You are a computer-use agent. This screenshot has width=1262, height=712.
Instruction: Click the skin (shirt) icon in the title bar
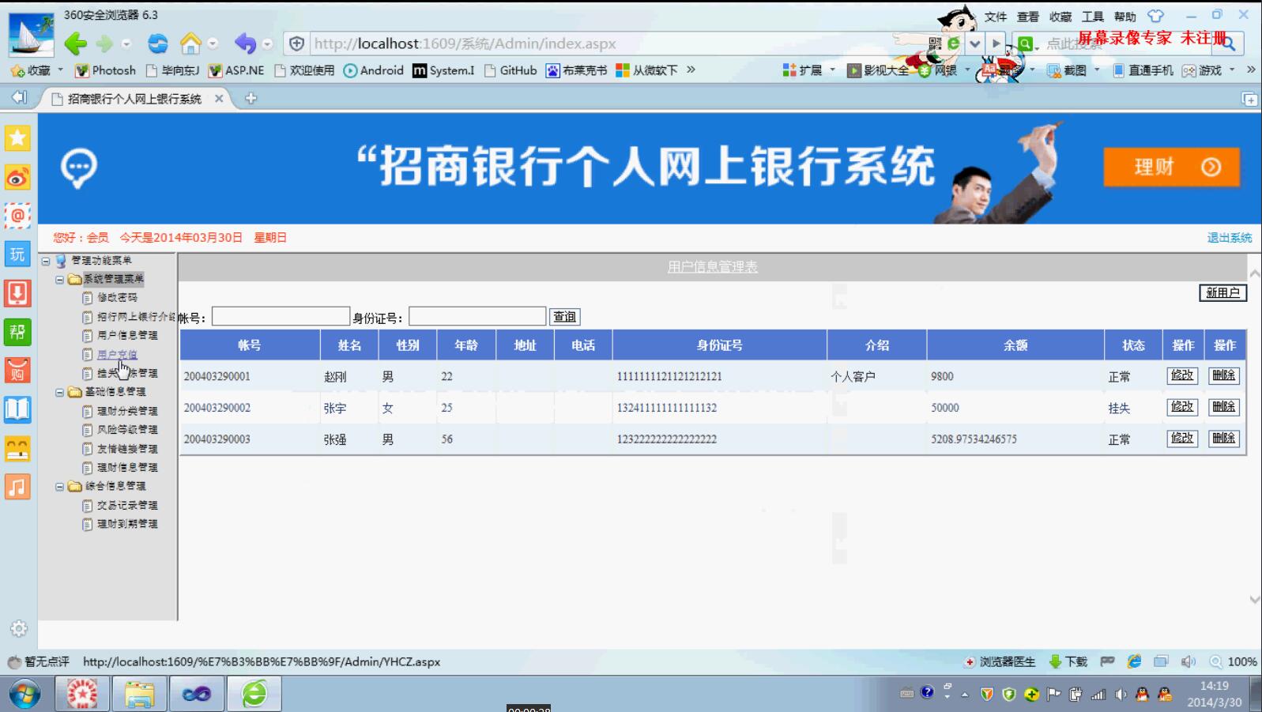[x=1155, y=16]
